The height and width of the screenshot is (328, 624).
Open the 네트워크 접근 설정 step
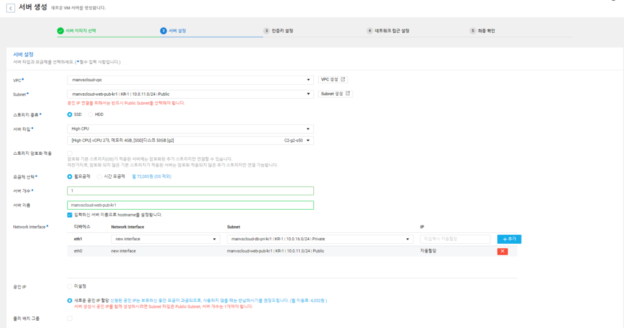392,30
